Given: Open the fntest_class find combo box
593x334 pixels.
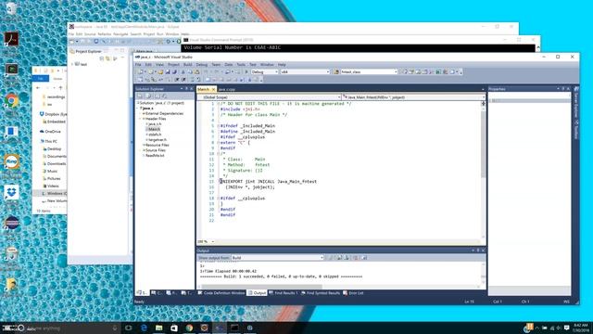Looking at the screenshot, I should coord(369,72).
